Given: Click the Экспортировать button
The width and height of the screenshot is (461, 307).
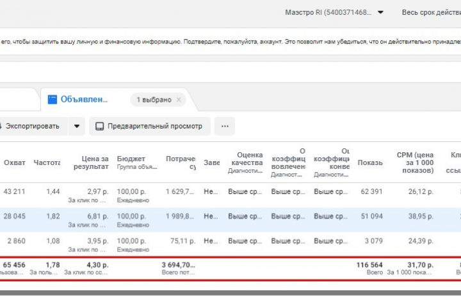Looking at the screenshot, I should click(33, 126).
